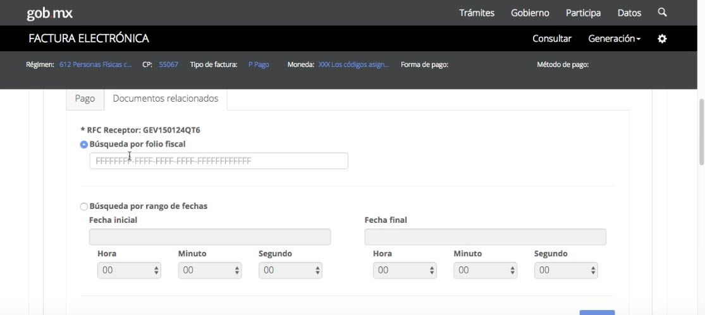Open the Consultar menu item
705x315 pixels.
coord(551,39)
